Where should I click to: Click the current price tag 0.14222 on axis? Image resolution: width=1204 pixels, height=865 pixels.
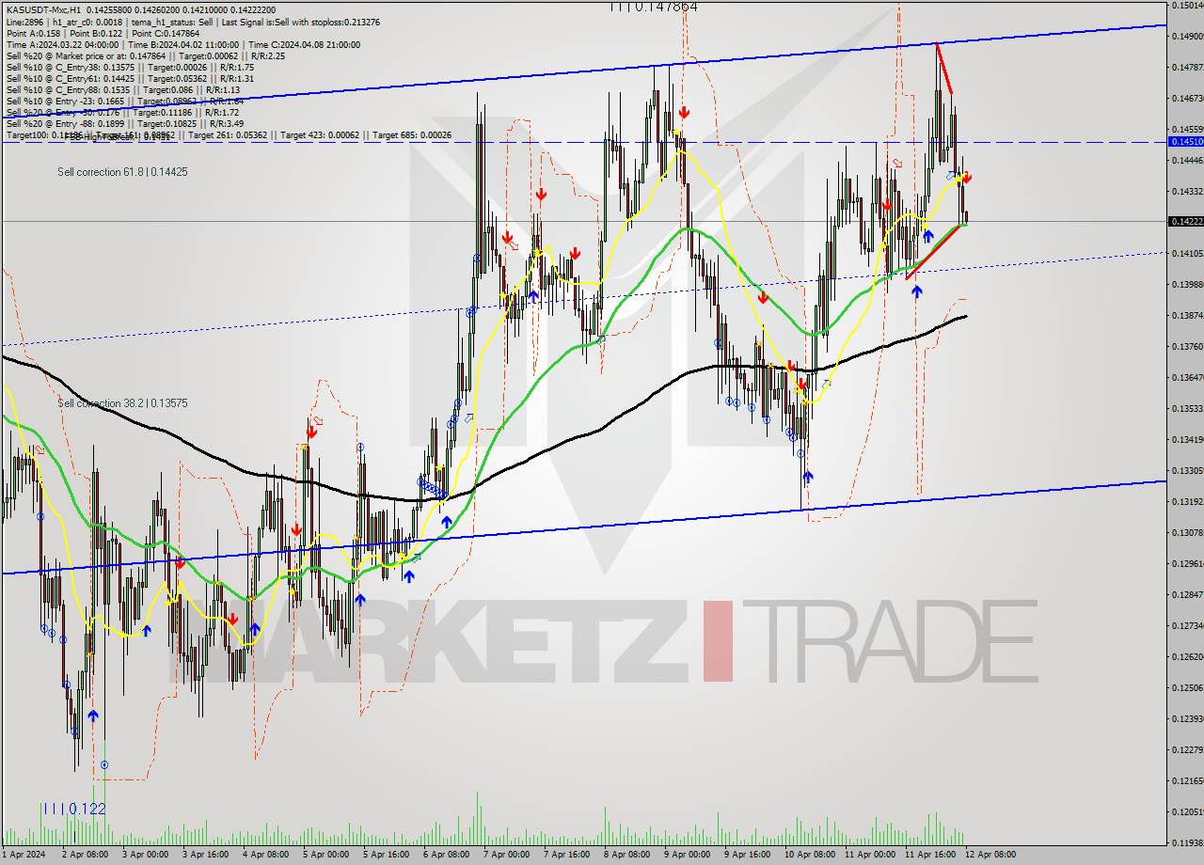coord(1184,221)
